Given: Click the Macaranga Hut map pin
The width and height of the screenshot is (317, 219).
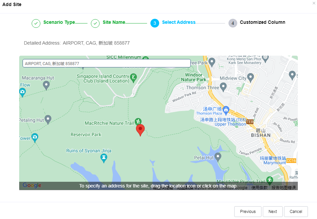Looking at the screenshot, I should [x=46, y=85].
